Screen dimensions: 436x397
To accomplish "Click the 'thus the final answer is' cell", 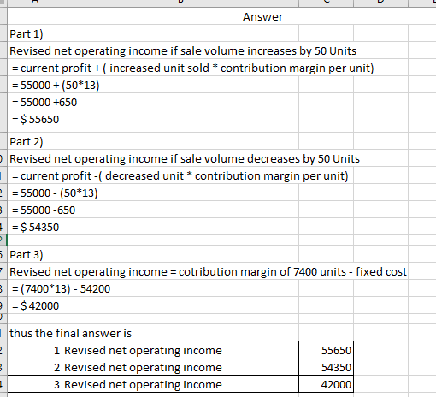I will tap(70, 333).
